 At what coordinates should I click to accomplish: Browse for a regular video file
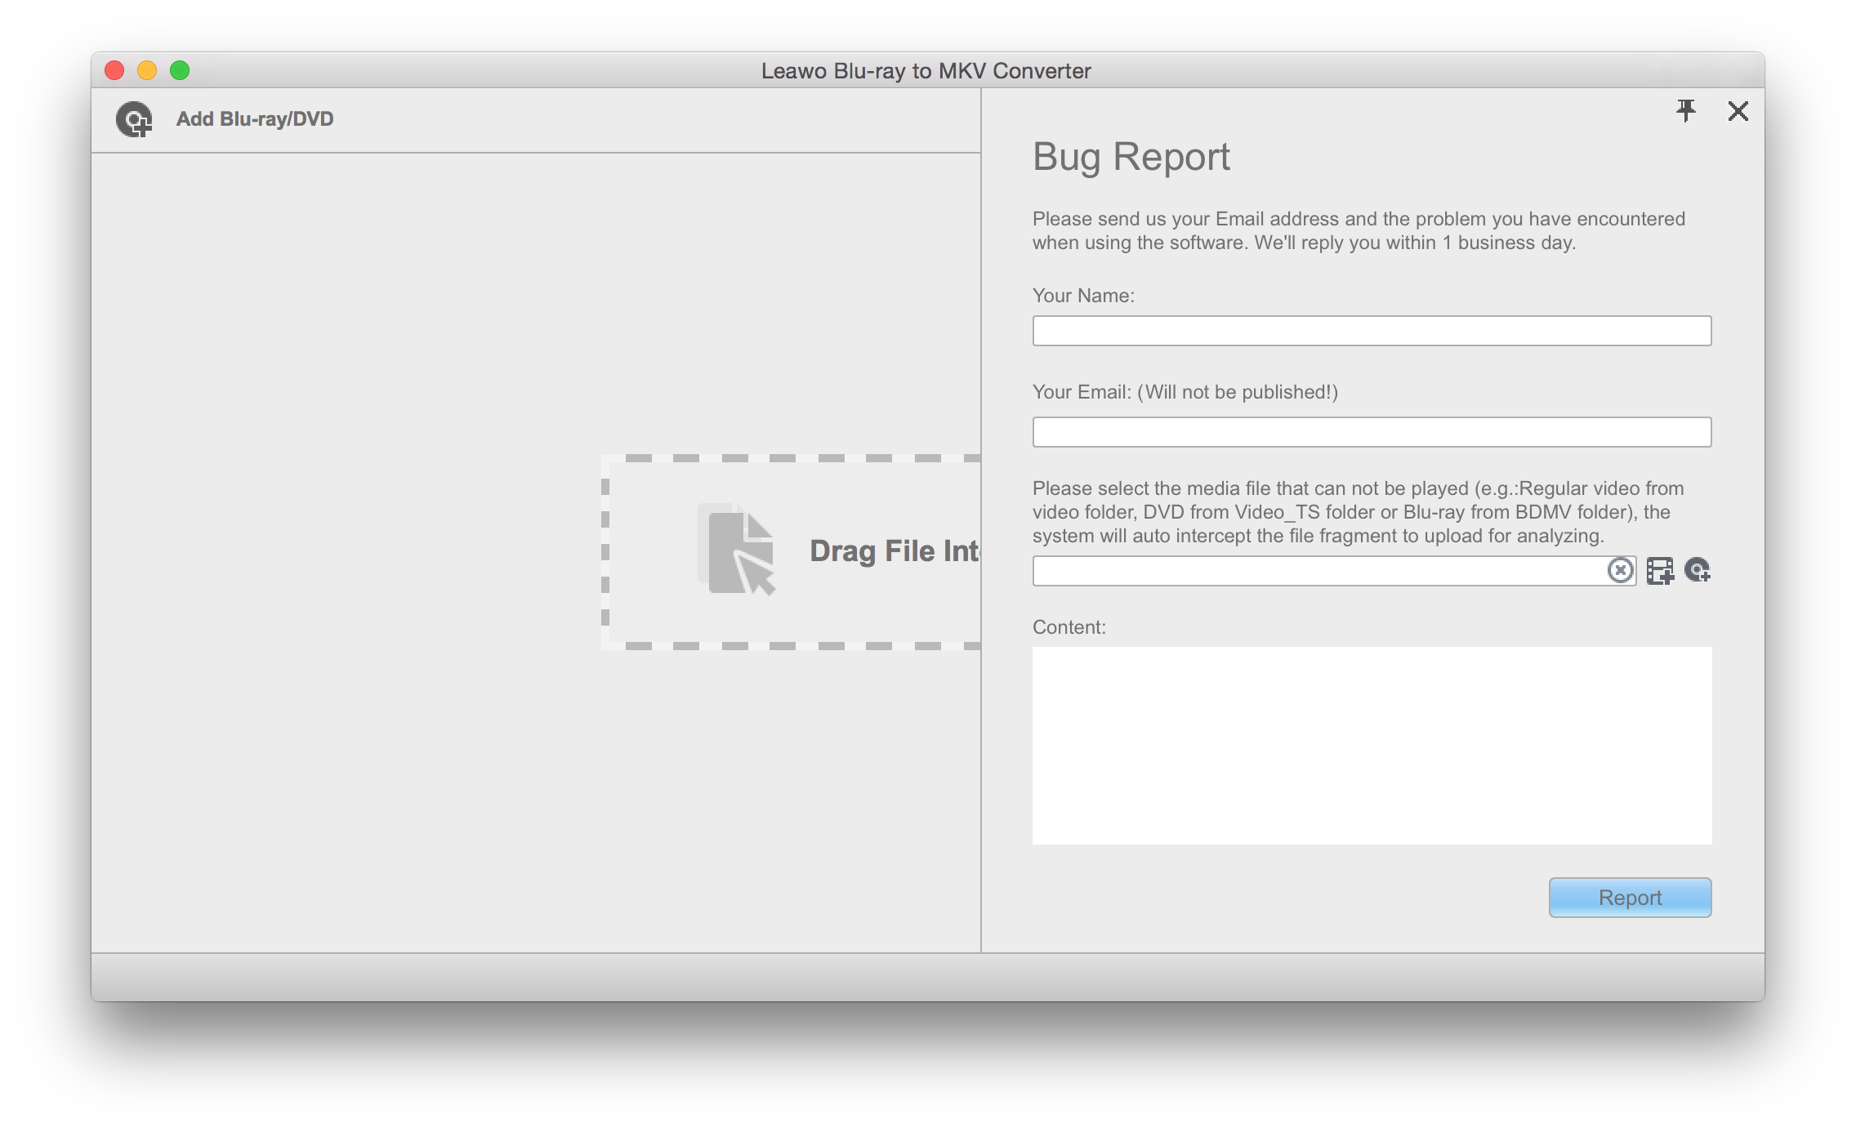(1660, 570)
